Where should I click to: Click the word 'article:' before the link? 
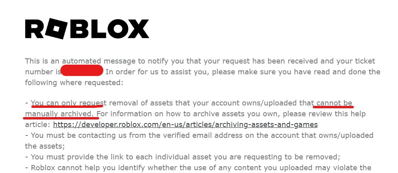[x=38, y=125]
